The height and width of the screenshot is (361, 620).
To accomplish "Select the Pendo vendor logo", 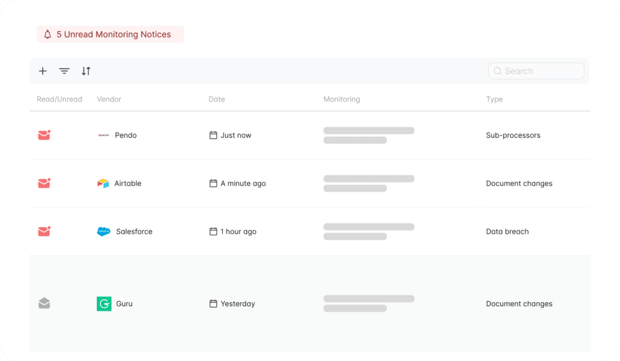I will pos(104,135).
